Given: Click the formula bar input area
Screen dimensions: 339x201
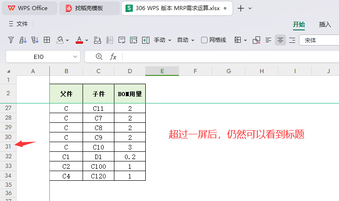Looking at the screenshot, I should pyautogui.click(x=231, y=57).
